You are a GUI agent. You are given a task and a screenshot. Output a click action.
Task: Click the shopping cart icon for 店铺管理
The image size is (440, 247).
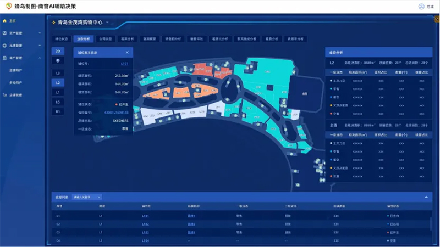tap(5, 95)
